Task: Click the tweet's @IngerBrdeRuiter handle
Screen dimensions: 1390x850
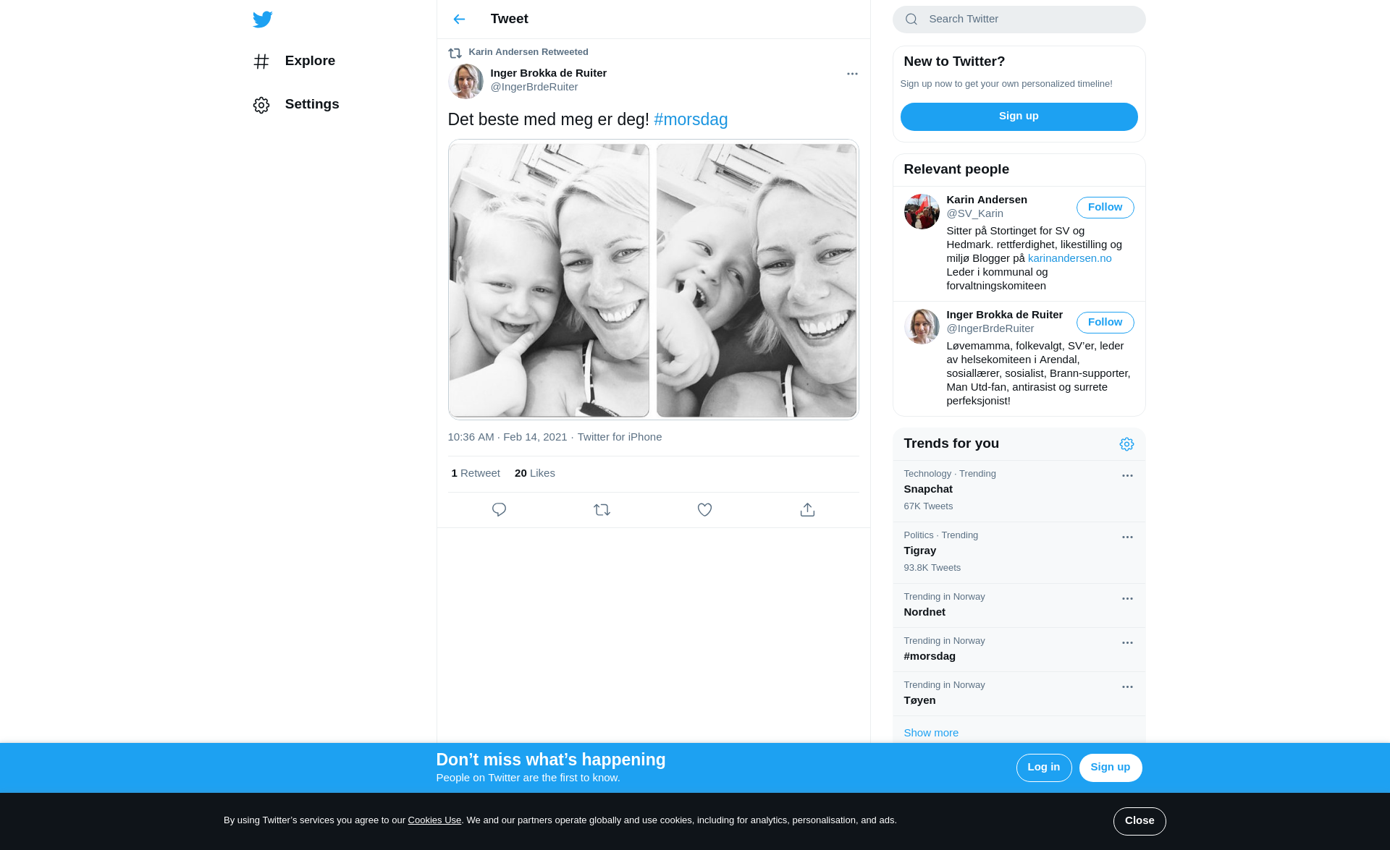Action: click(x=534, y=87)
